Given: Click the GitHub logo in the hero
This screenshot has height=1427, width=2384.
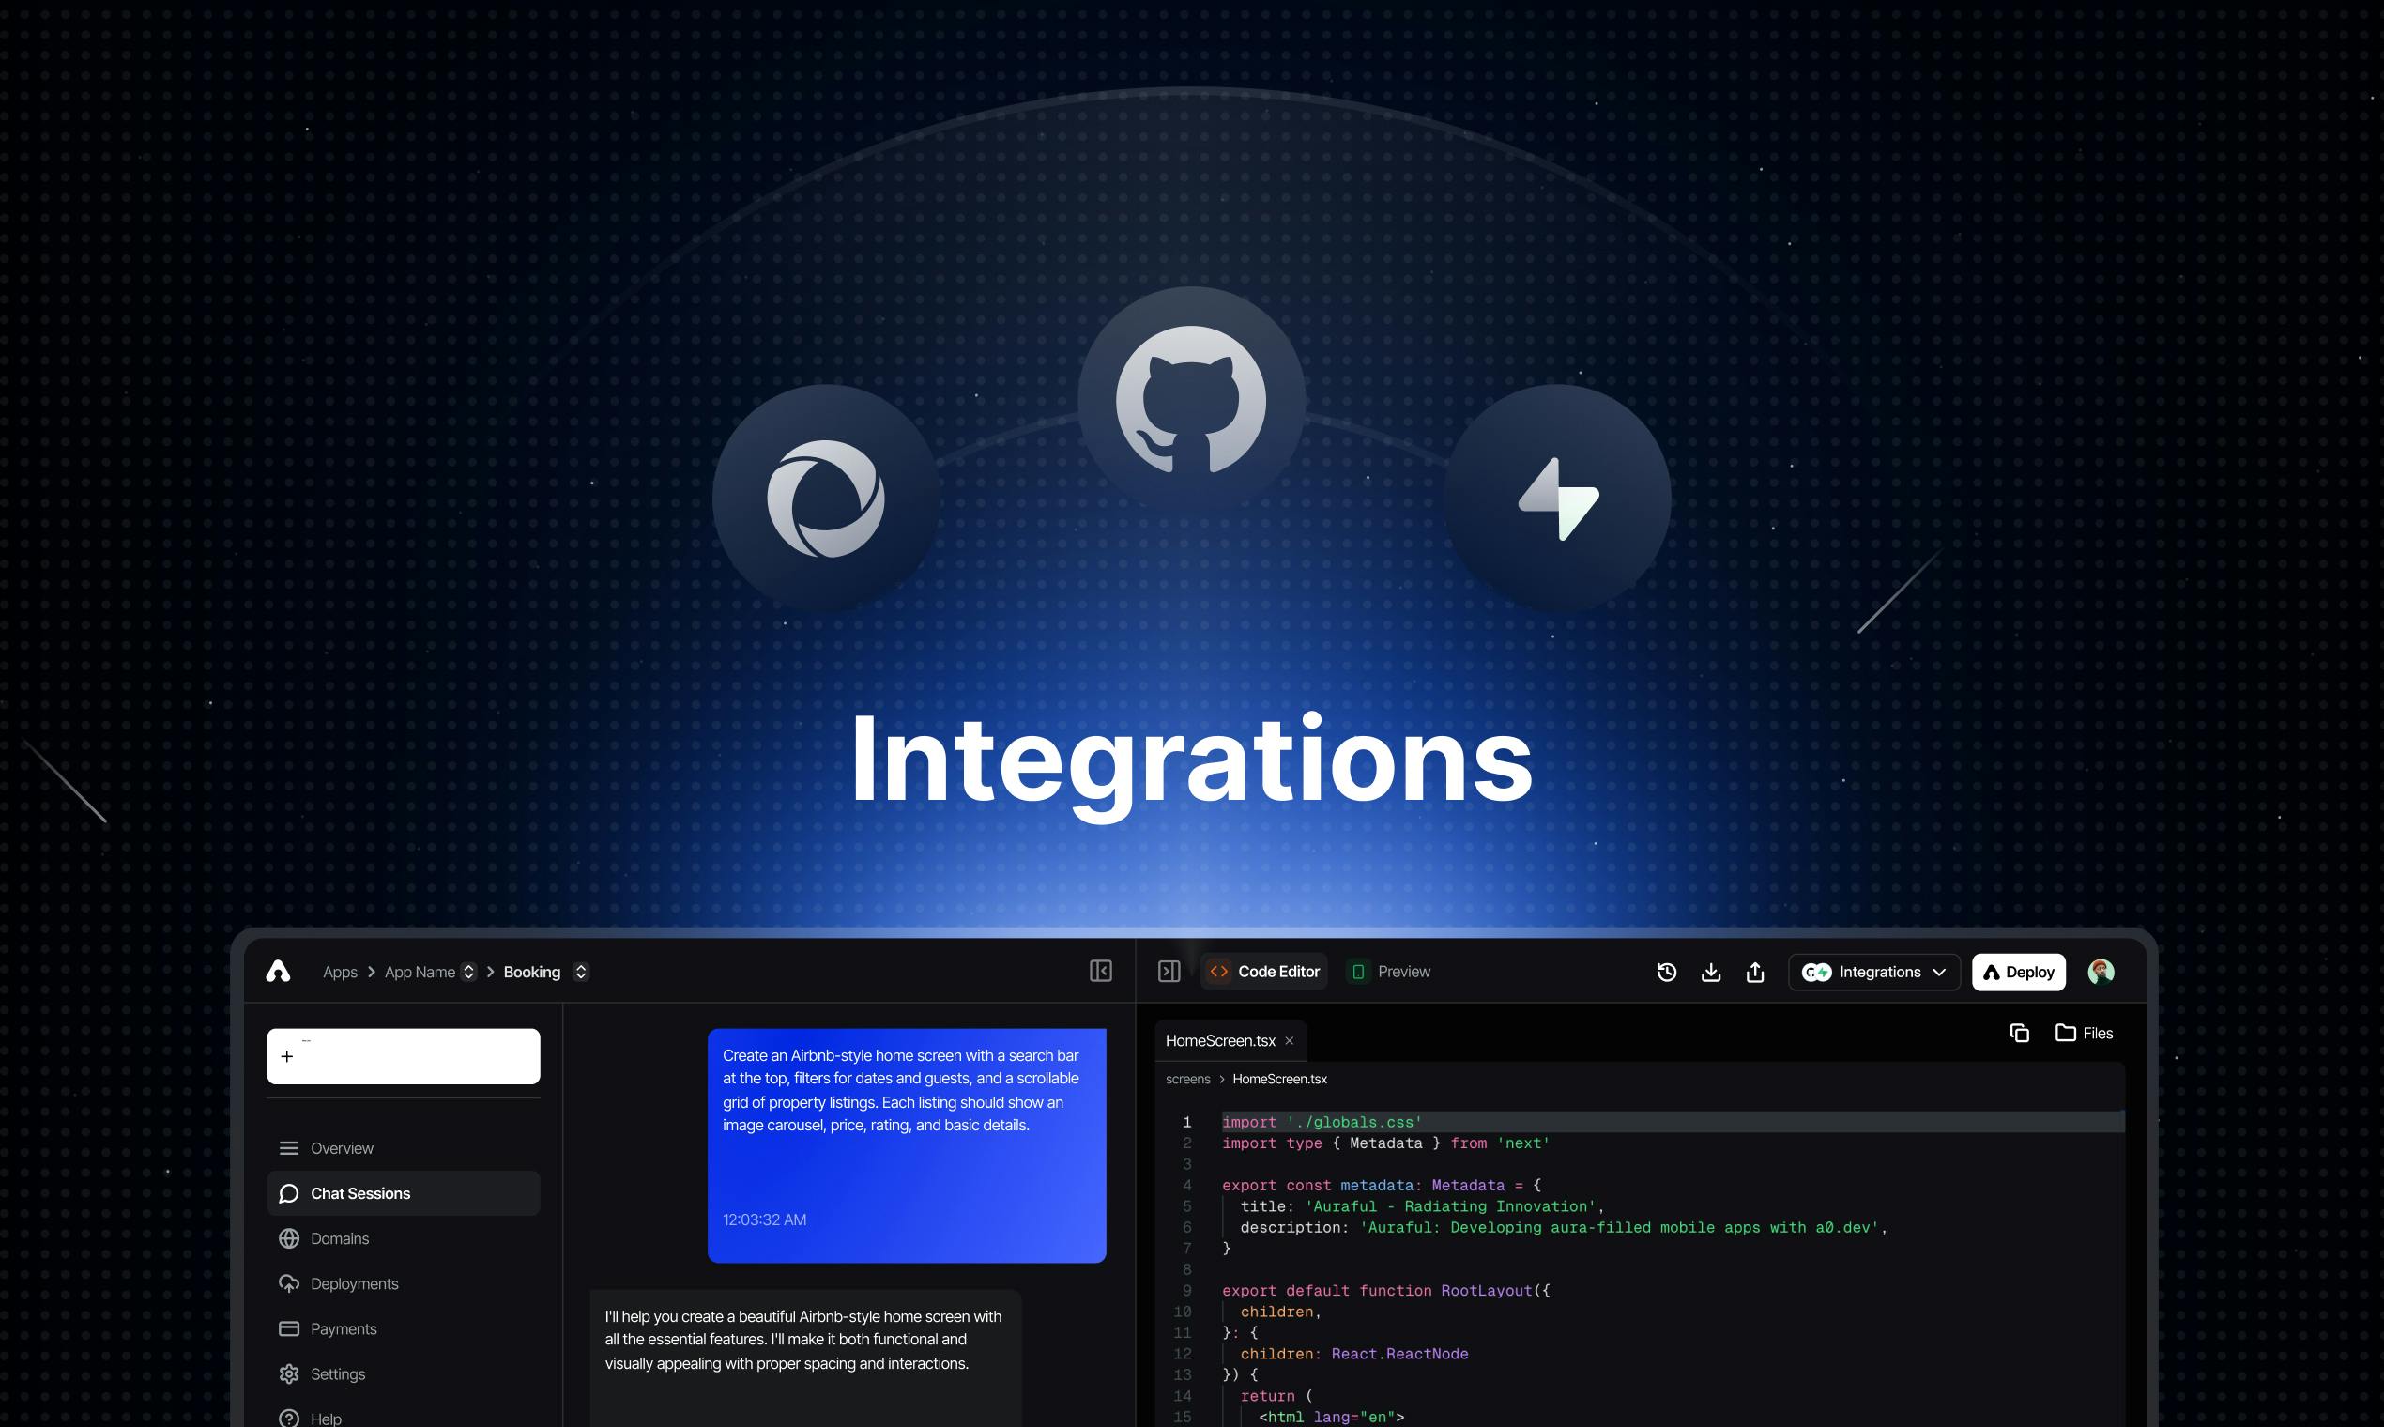Looking at the screenshot, I should (x=1191, y=400).
